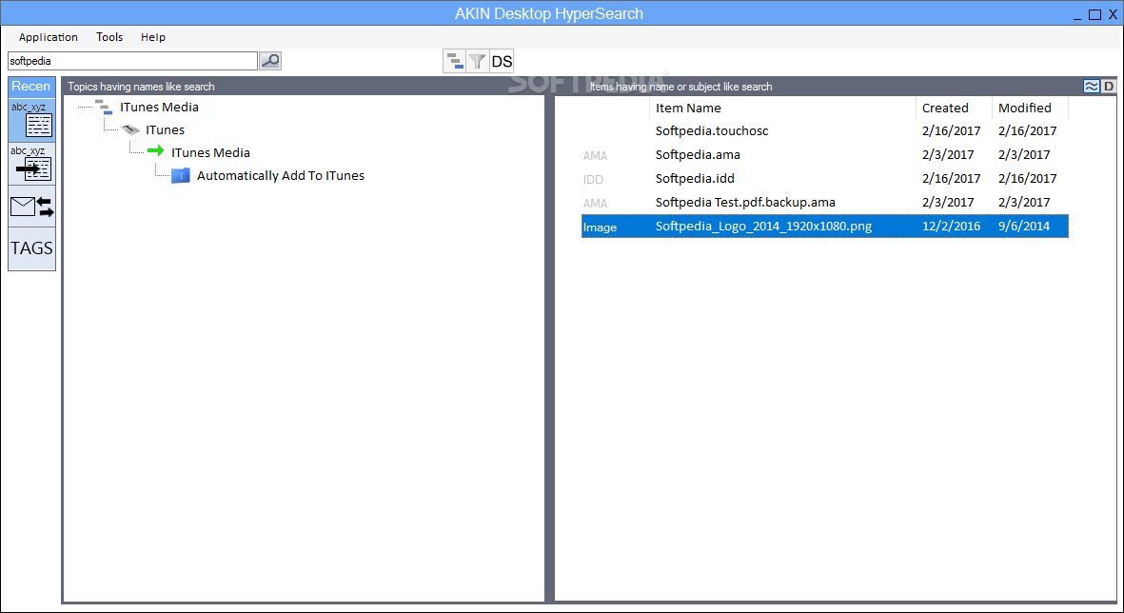Click the D button in items header
Viewport: 1124px width, 613px height.
1109,86
